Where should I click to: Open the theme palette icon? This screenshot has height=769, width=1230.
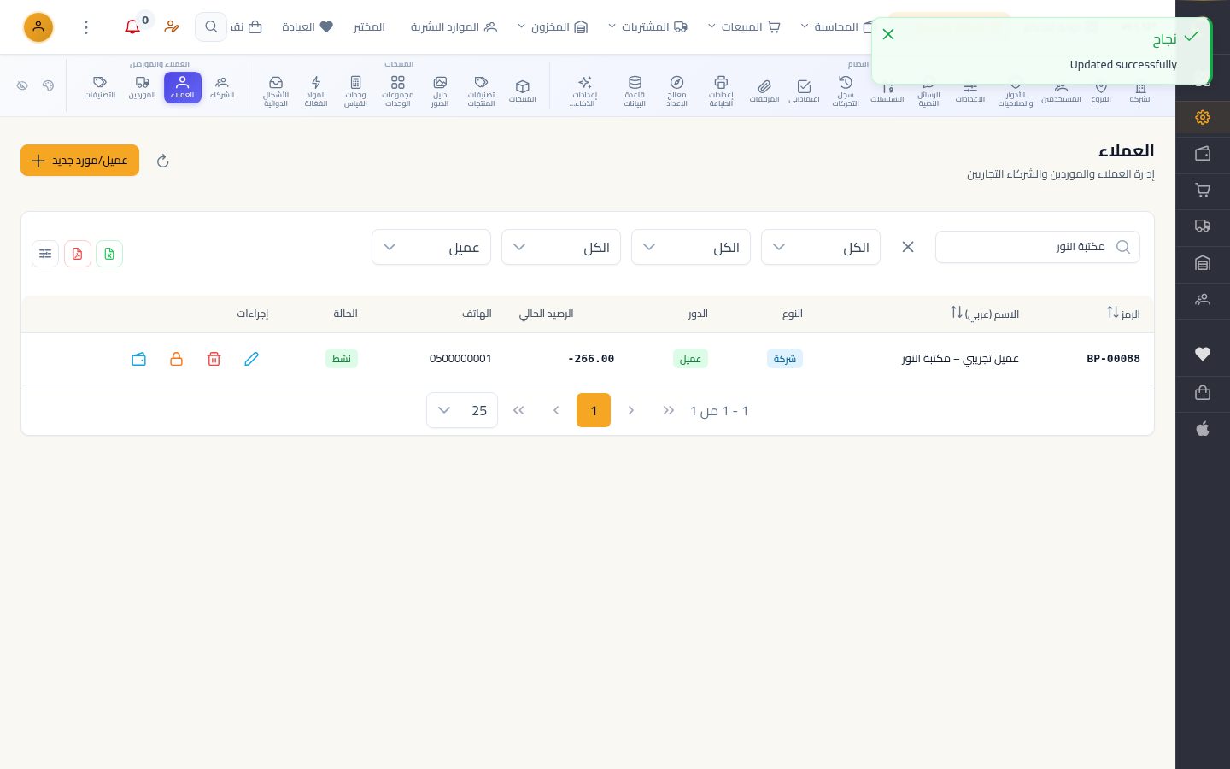pyautogui.click(x=48, y=85)
